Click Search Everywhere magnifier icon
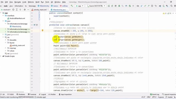Image resolution: width=176 pixels, height=99 pixels. pos(171,6)
